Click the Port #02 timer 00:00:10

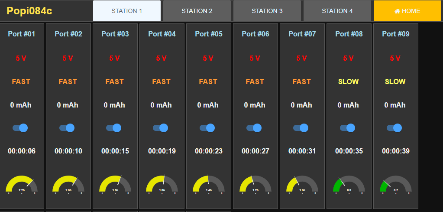[68, 151]
